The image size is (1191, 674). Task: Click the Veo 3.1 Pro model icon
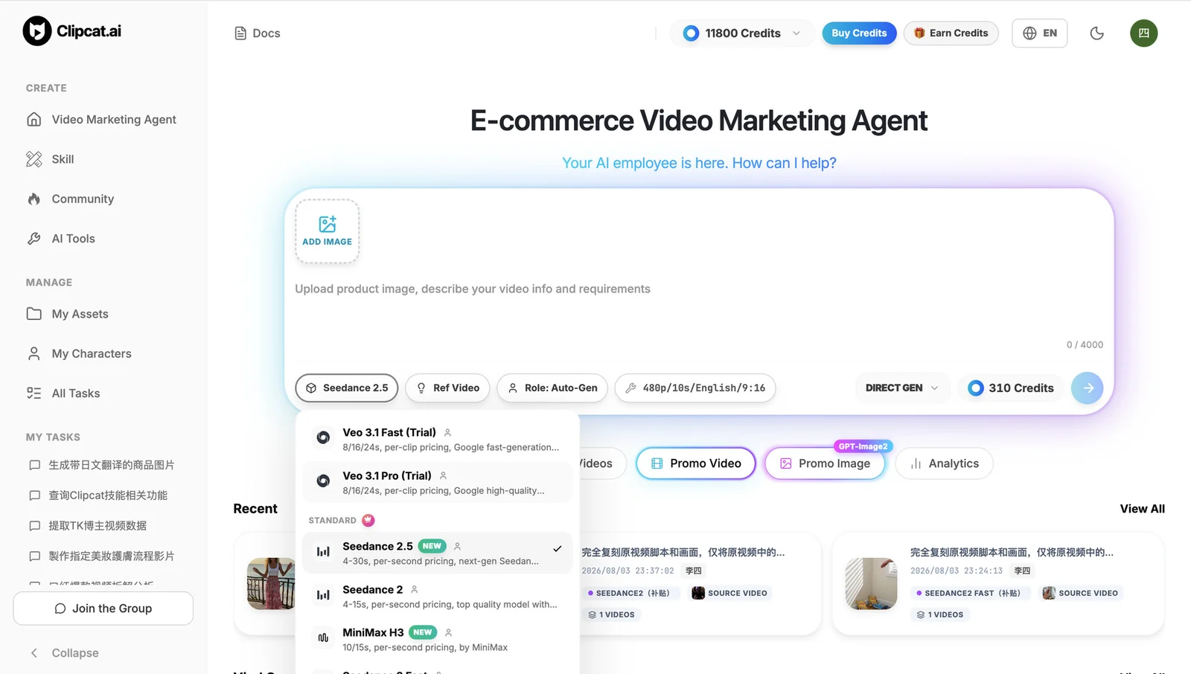323,481
